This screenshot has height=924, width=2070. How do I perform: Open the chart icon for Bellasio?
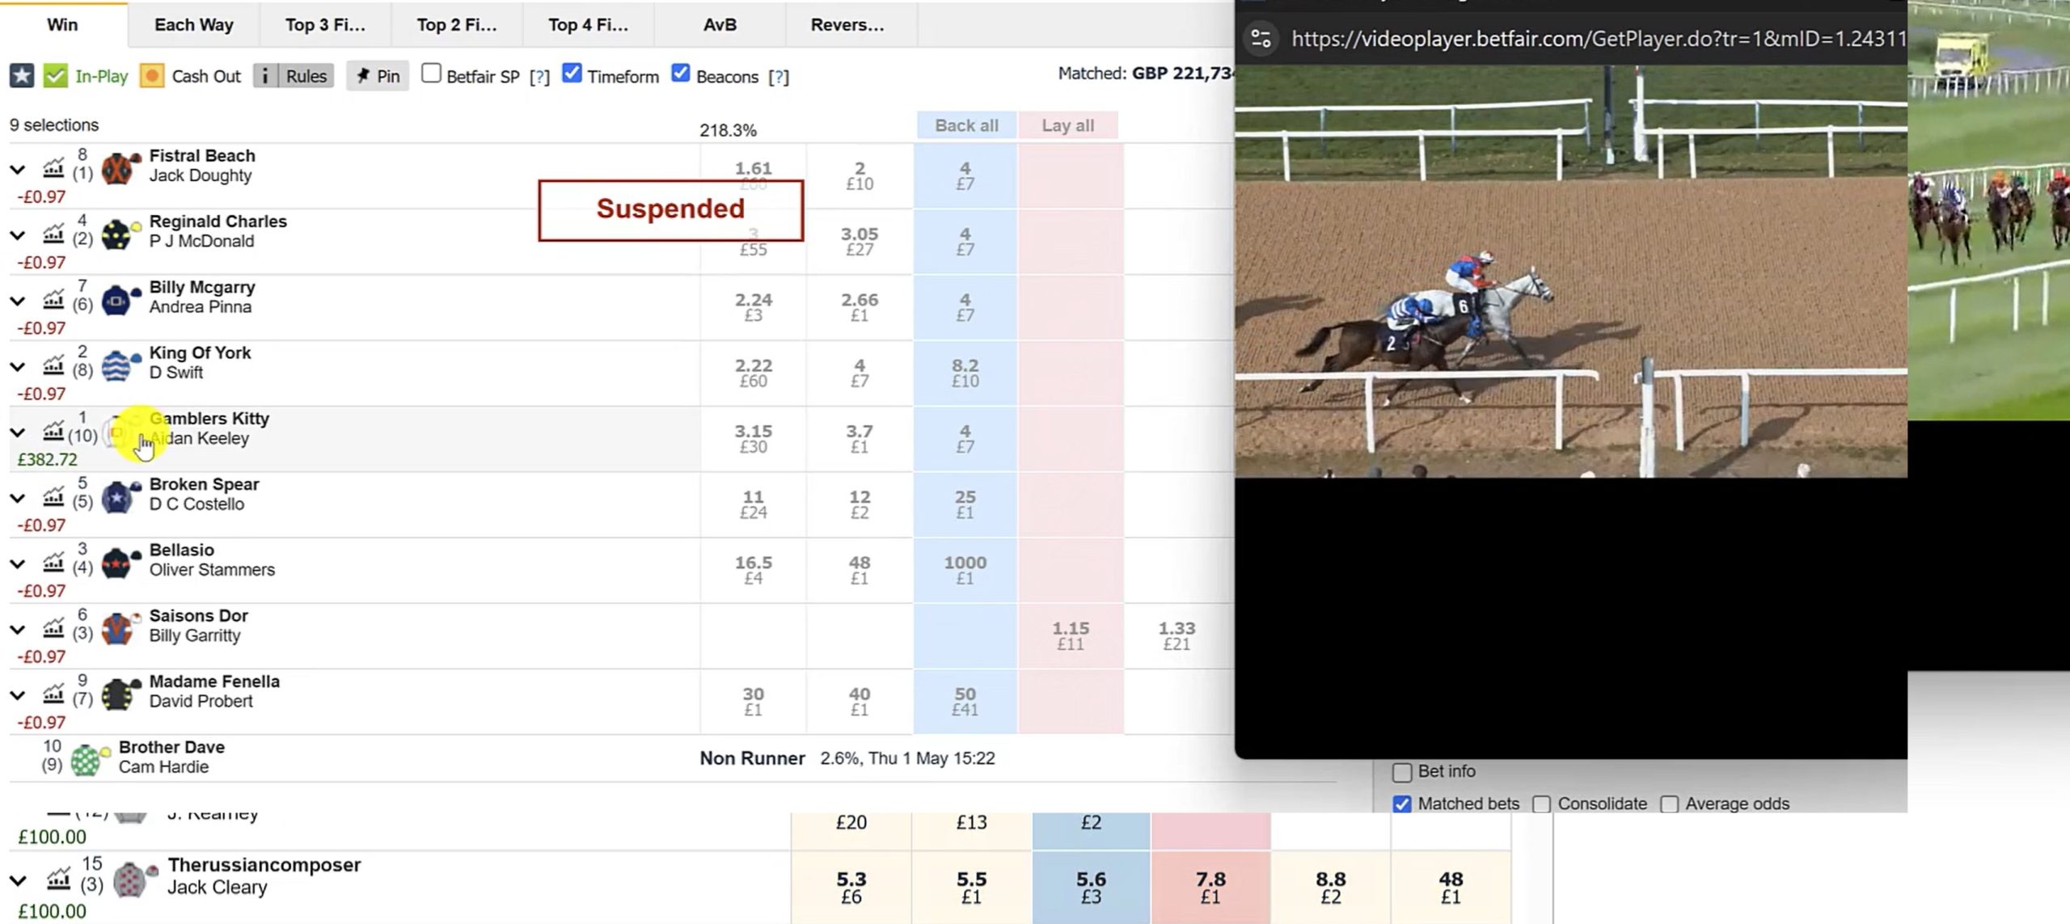(x=53, y=563)
